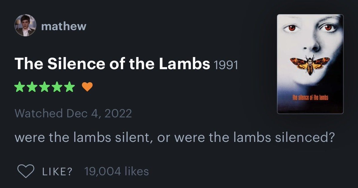This screenshot has width=358, height=188.
Task: Open the review text about silent lambs
Action: coord(174,138)
